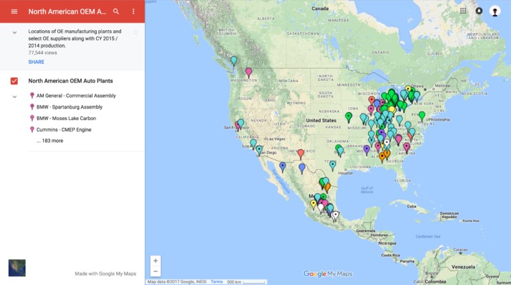Click the red pin in New Mexico

tap(301, 153)
